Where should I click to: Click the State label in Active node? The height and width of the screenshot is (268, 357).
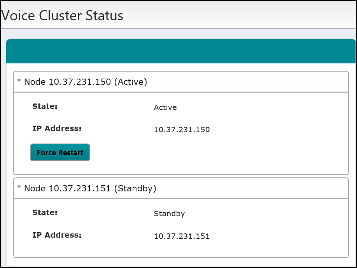(x=45, y=106)
